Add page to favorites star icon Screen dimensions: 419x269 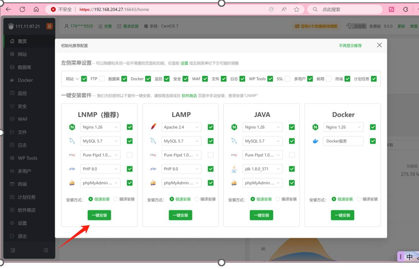point(297,9)
